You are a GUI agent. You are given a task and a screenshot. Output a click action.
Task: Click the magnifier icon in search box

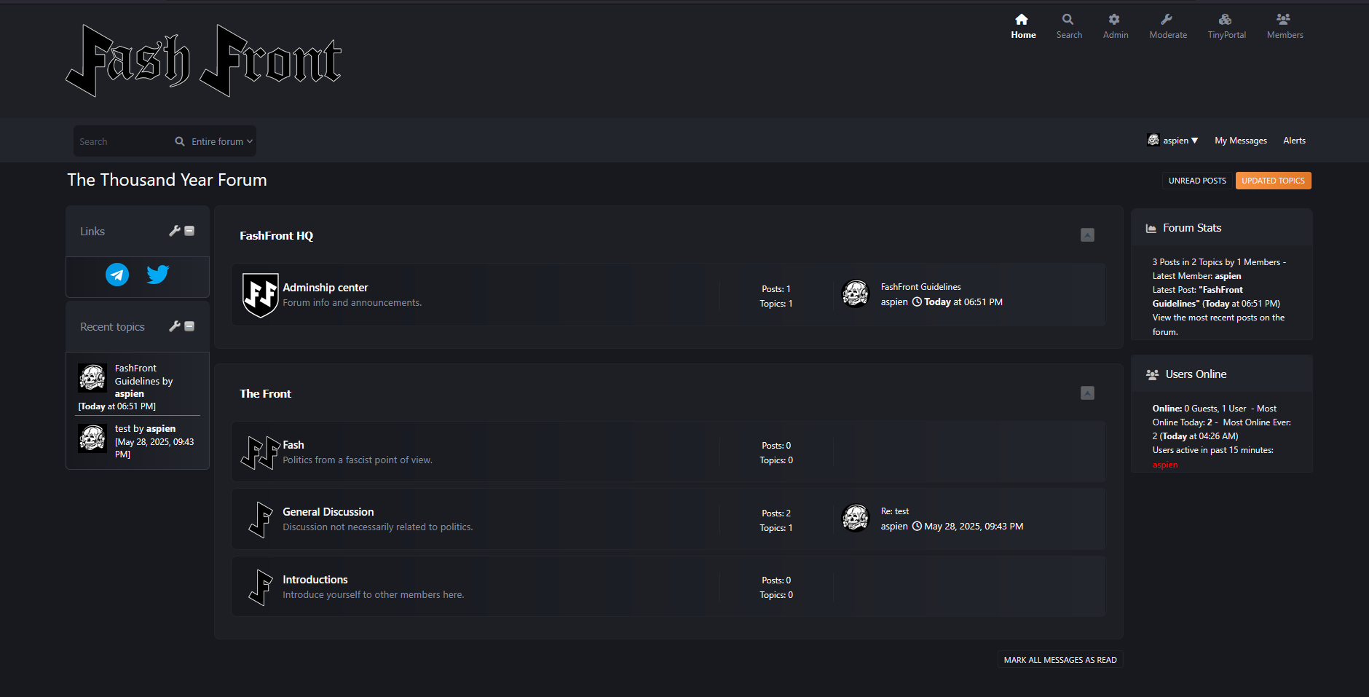pyautogui.click(x=180, y=141)
